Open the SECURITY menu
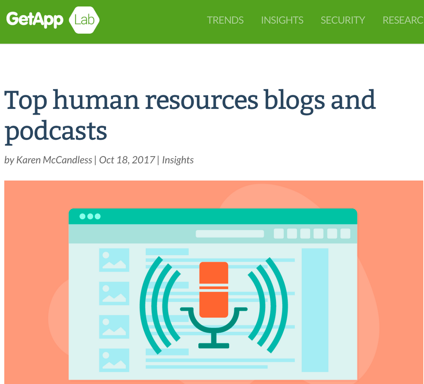Viewport: 424px width, 384px height. [x=342, y=20]
